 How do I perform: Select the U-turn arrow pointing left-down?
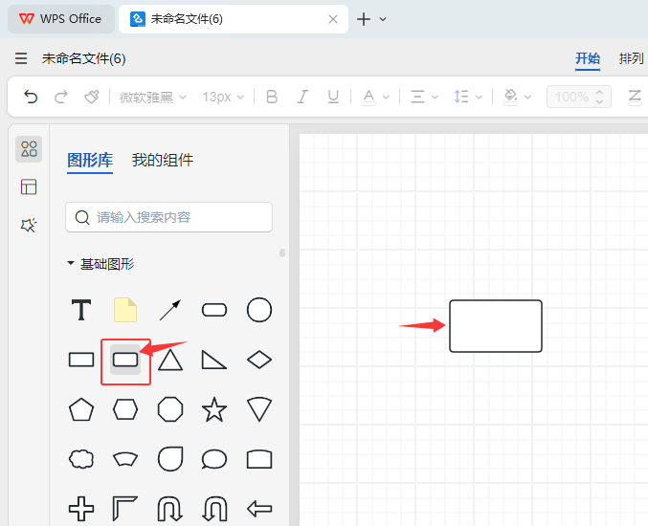click(x=214, y=509)
